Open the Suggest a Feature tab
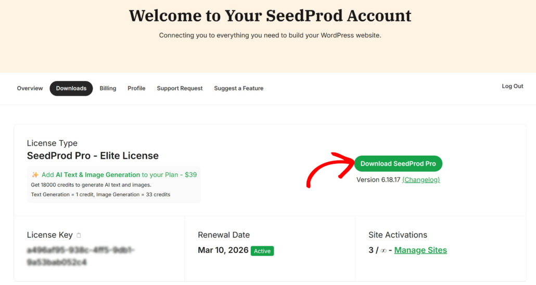The width and height of the screenshot is (536, 285). 238,88
